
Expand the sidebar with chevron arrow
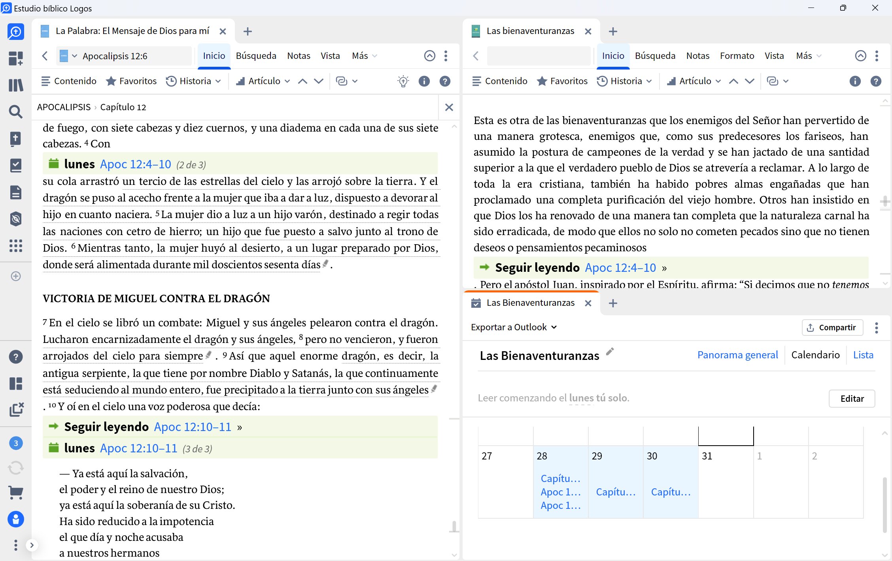[32, 545]
